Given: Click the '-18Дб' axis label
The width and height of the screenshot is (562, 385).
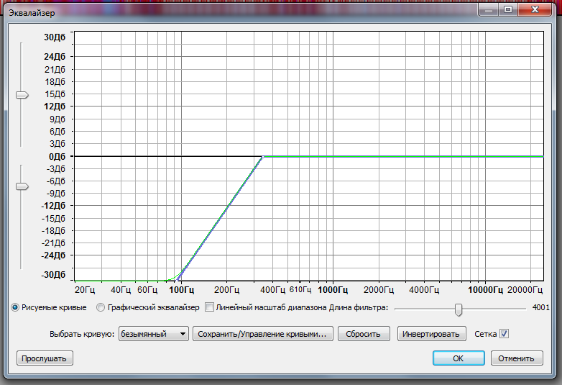Looking at the screenshot, I should click(x=54, y=231).
